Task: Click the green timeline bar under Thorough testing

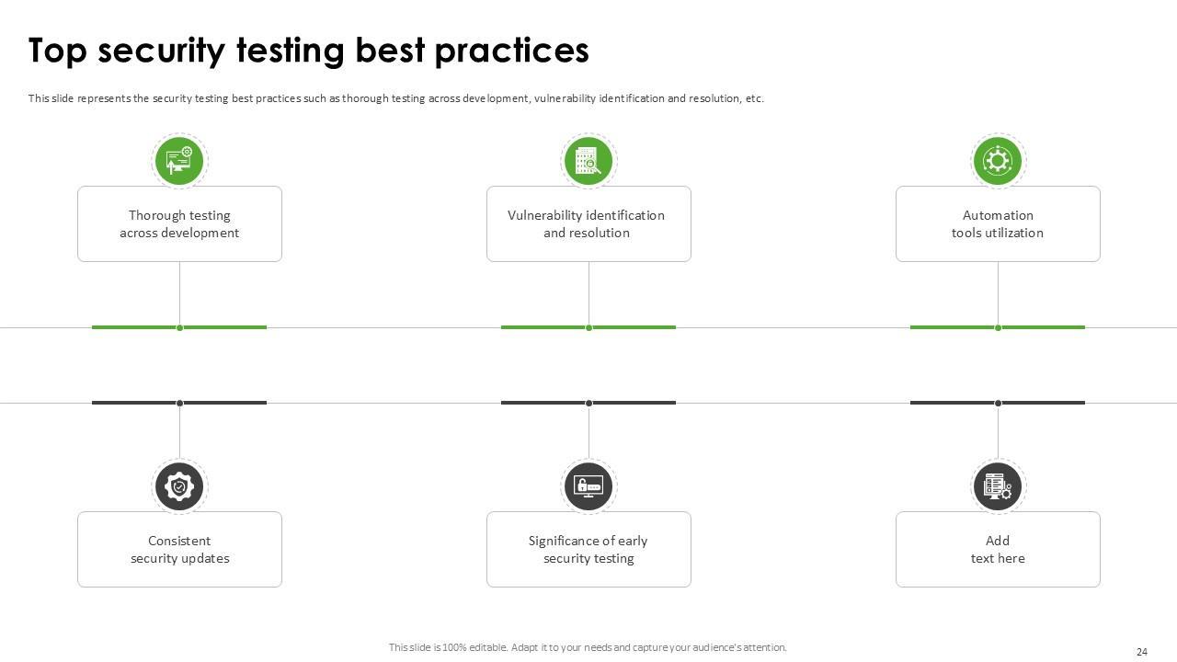Action: 138,327
